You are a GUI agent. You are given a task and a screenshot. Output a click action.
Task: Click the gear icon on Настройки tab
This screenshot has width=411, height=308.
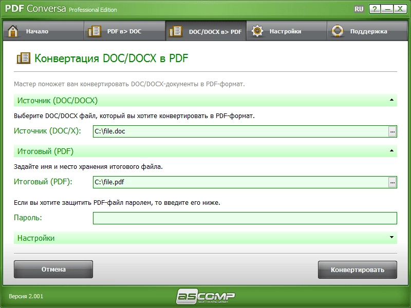pos(257,31)
